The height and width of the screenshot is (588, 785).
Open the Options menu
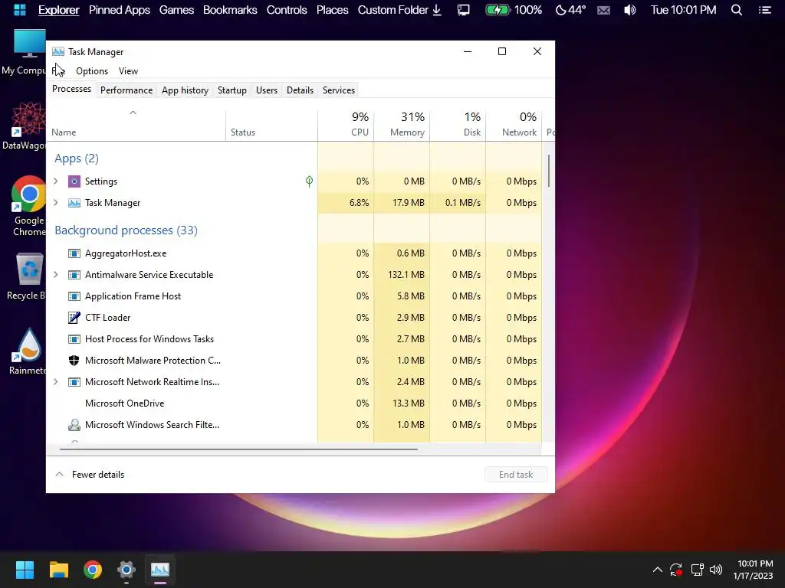click(x=92, y=71)
